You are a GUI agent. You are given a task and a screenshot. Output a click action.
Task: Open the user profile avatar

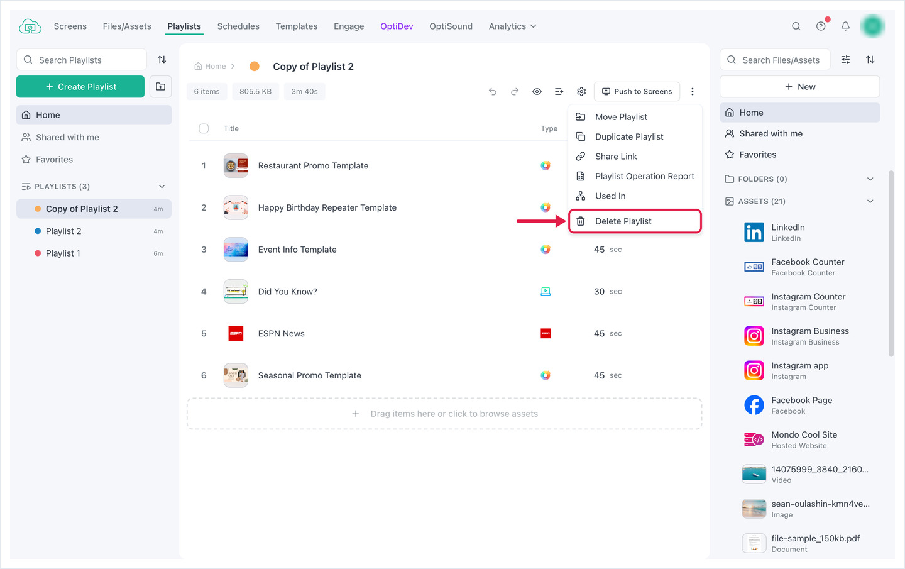tap(872, 26)
